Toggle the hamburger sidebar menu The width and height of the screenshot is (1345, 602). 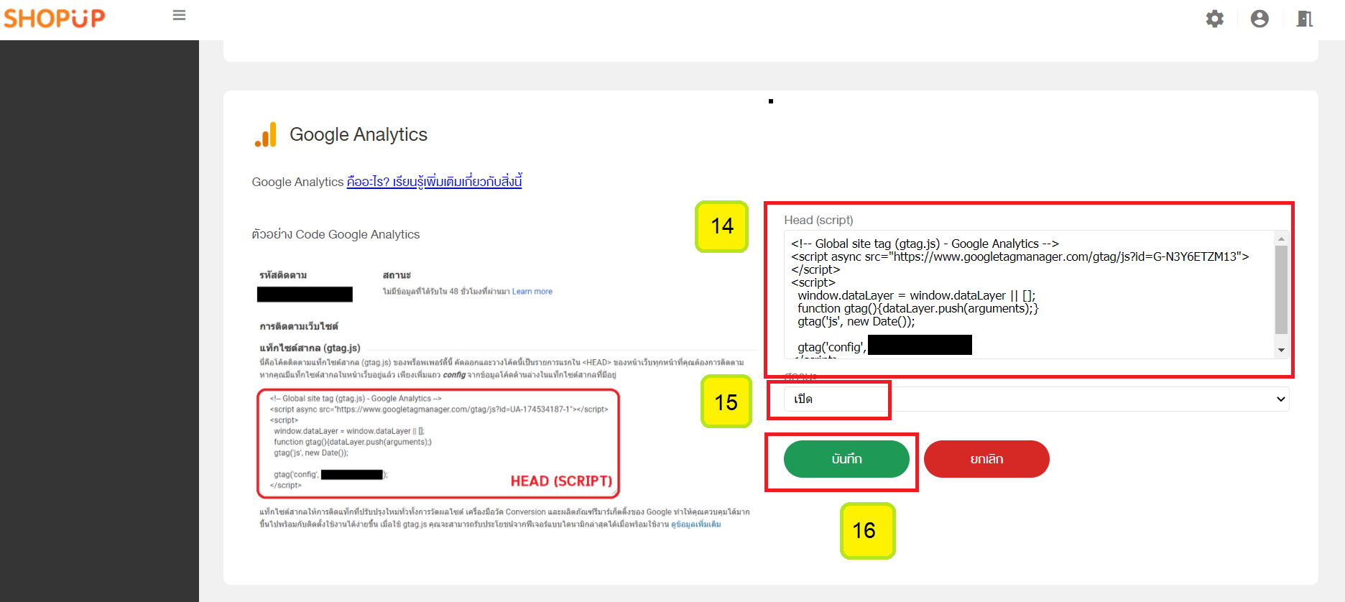[x=180, y=15]
